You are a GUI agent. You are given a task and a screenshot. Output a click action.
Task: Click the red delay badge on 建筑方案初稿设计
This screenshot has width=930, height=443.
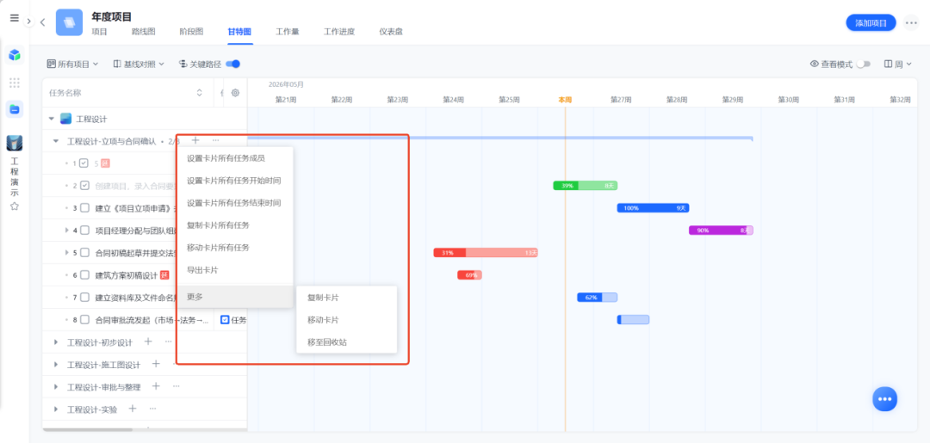pos(164,274)
